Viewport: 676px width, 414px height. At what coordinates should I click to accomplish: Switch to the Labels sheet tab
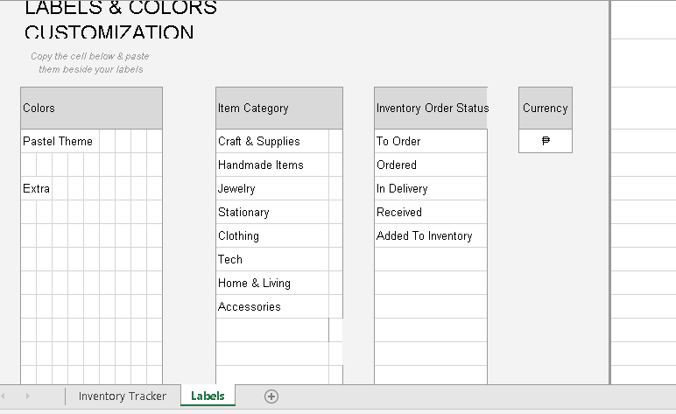[x=208, y=396]
